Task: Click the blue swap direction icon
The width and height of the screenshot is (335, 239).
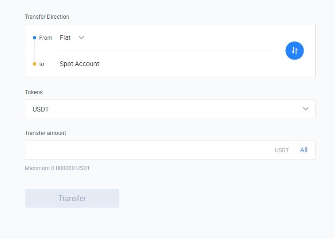Action: click(x=295, y=51)
